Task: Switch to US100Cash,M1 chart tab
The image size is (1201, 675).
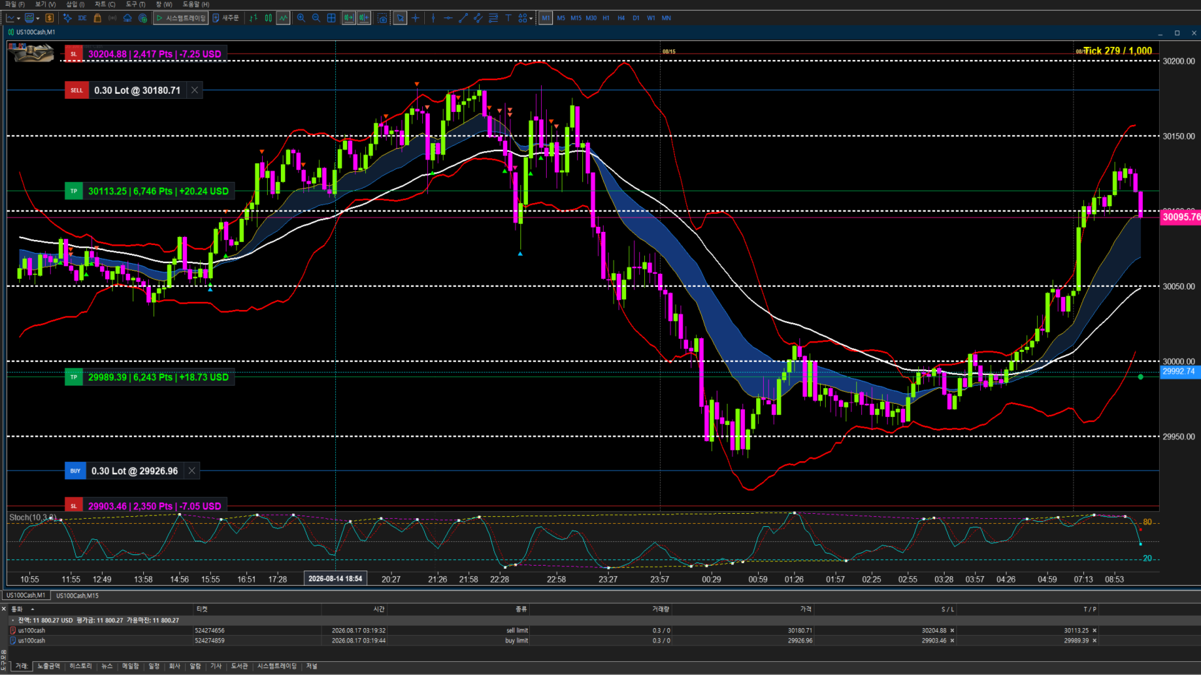Action: pyautogui.click(x=26, y=596)
